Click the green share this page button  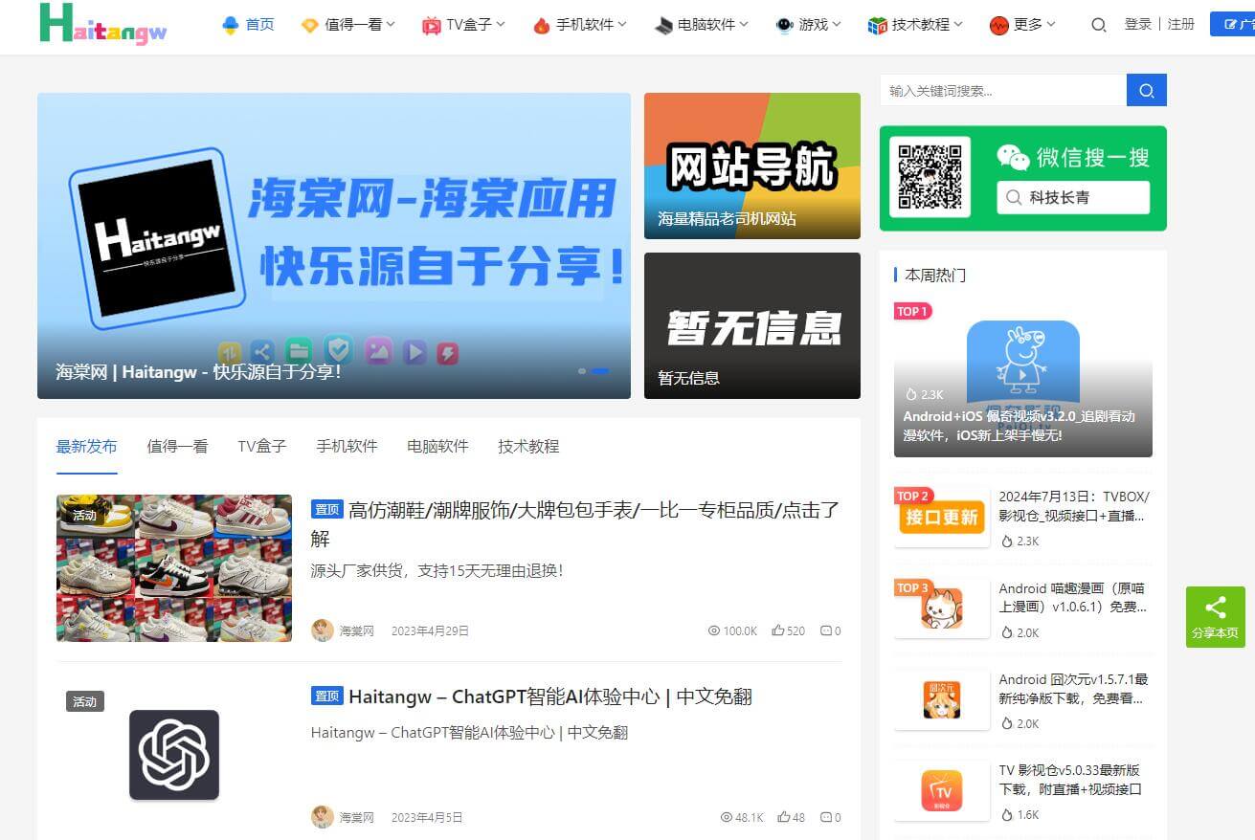pyautogui.click(x=1215, y=617)
